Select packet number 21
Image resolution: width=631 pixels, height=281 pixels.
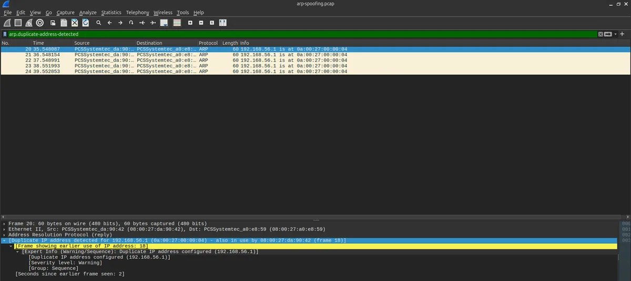click(x=315, y=55)
